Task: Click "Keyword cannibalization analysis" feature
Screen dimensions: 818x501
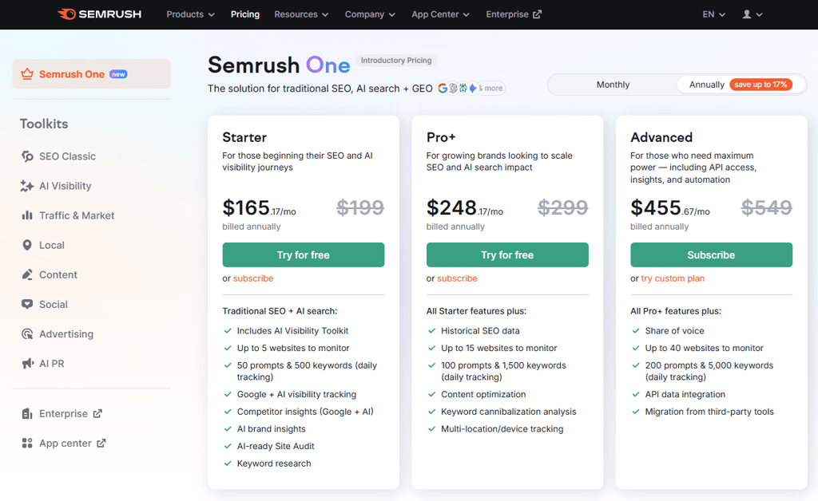Action: (508, 412)
